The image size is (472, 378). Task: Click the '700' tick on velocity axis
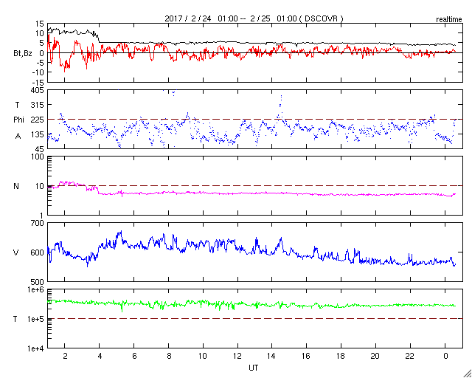(x=38, y=224)
